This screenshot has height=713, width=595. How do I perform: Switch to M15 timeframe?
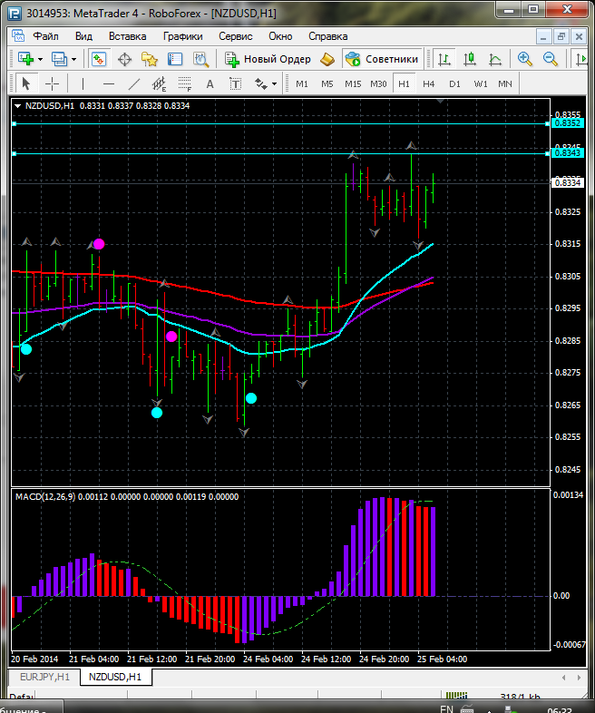pyautogui.click(x=353, y=83)
